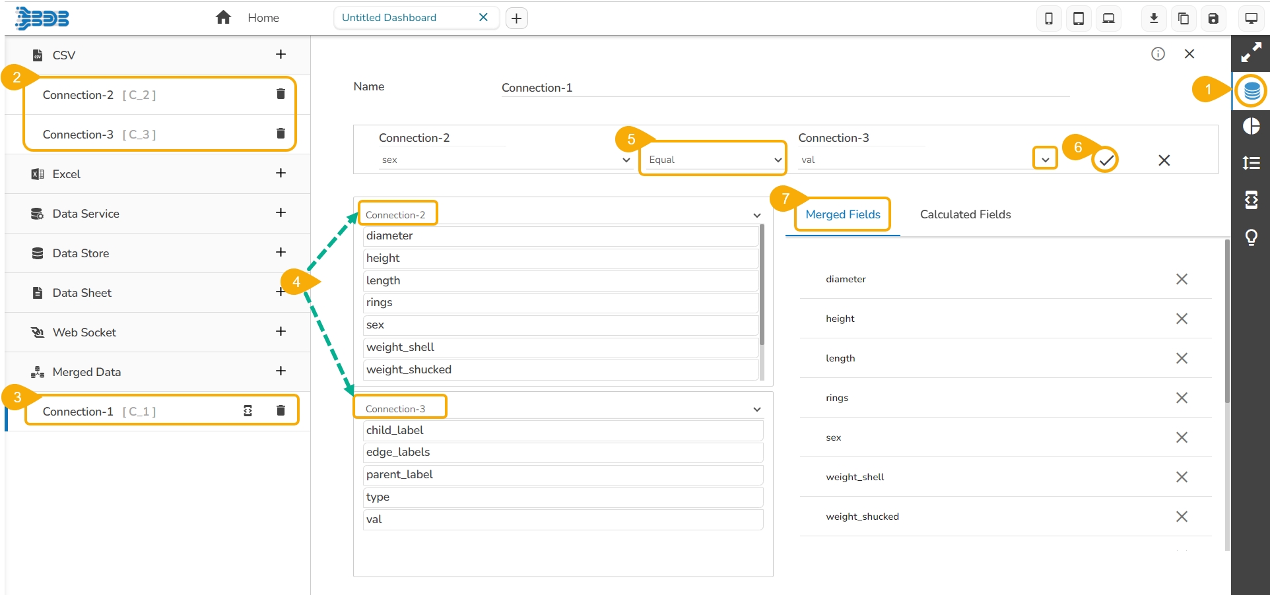The width and height of the screenshot is (1270, 595).
Task: Open the Connection-2 sex field dropdown
Action: click(505, 160)
